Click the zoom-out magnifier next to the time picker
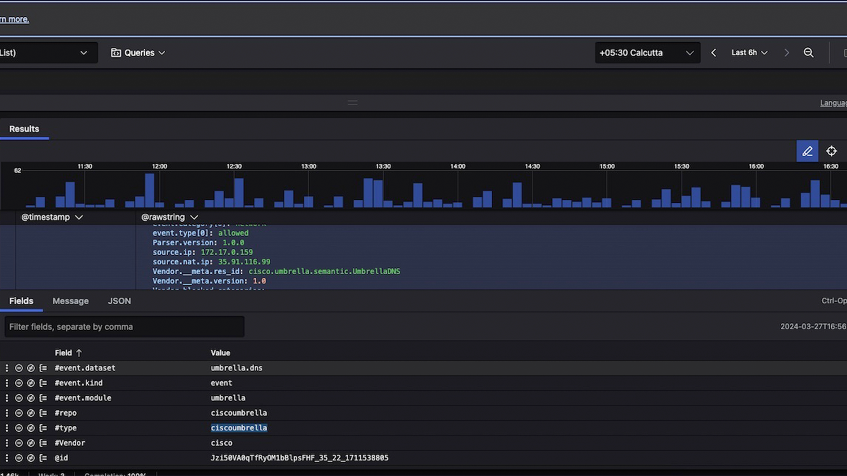This screenshot has width=847, height=476. pyautogui.click(x=809, y=52)
